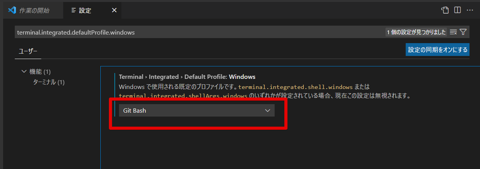
Task: Select 機能 (1) in settings tree
Action: coord(40,72)
